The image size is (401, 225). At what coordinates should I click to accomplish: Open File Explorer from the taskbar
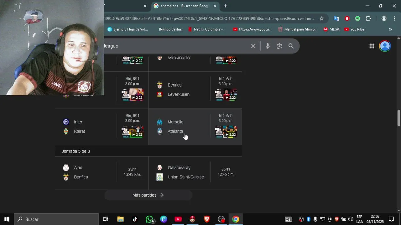120,219
